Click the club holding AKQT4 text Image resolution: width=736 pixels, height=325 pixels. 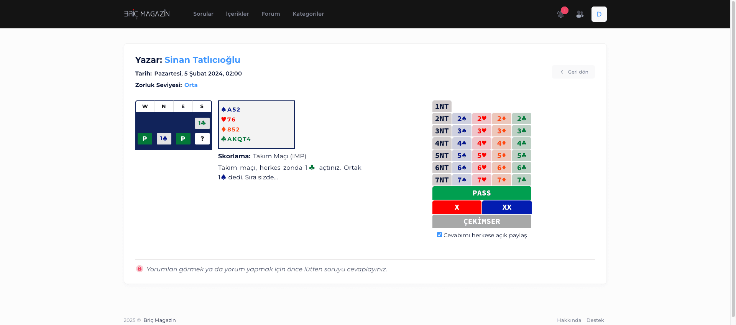(239, 139)
